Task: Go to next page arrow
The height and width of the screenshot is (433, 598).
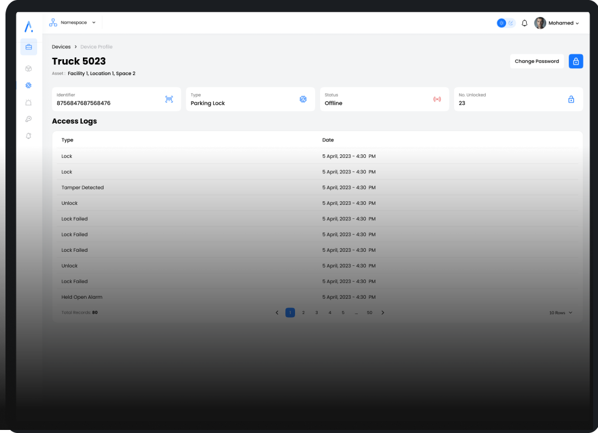Action: click(383, 312)
